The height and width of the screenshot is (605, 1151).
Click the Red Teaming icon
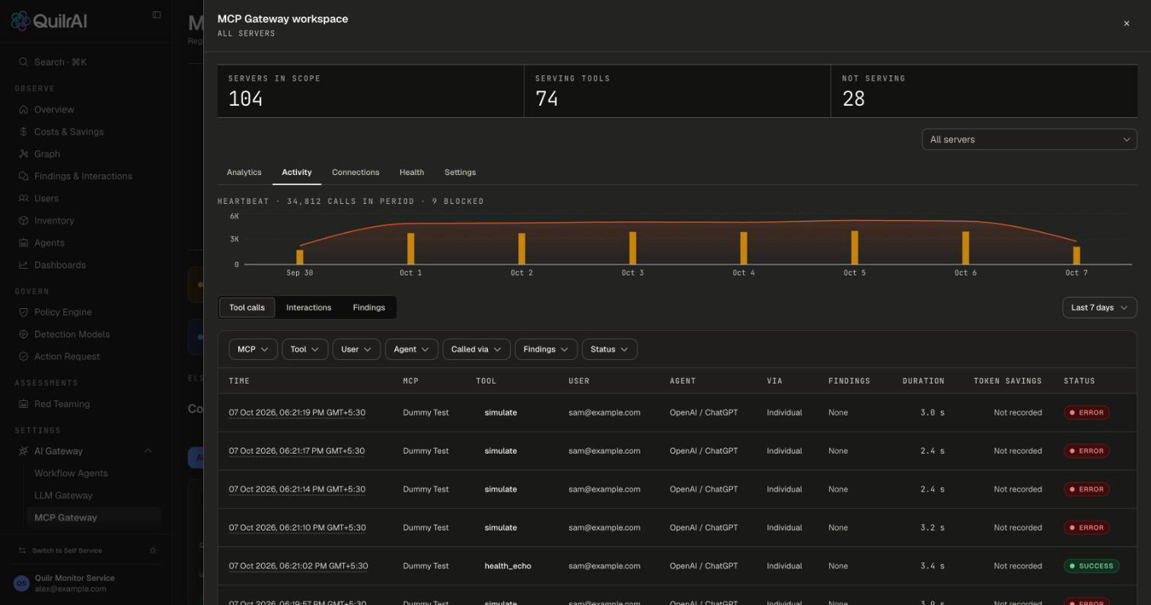(x=24, y=404)
